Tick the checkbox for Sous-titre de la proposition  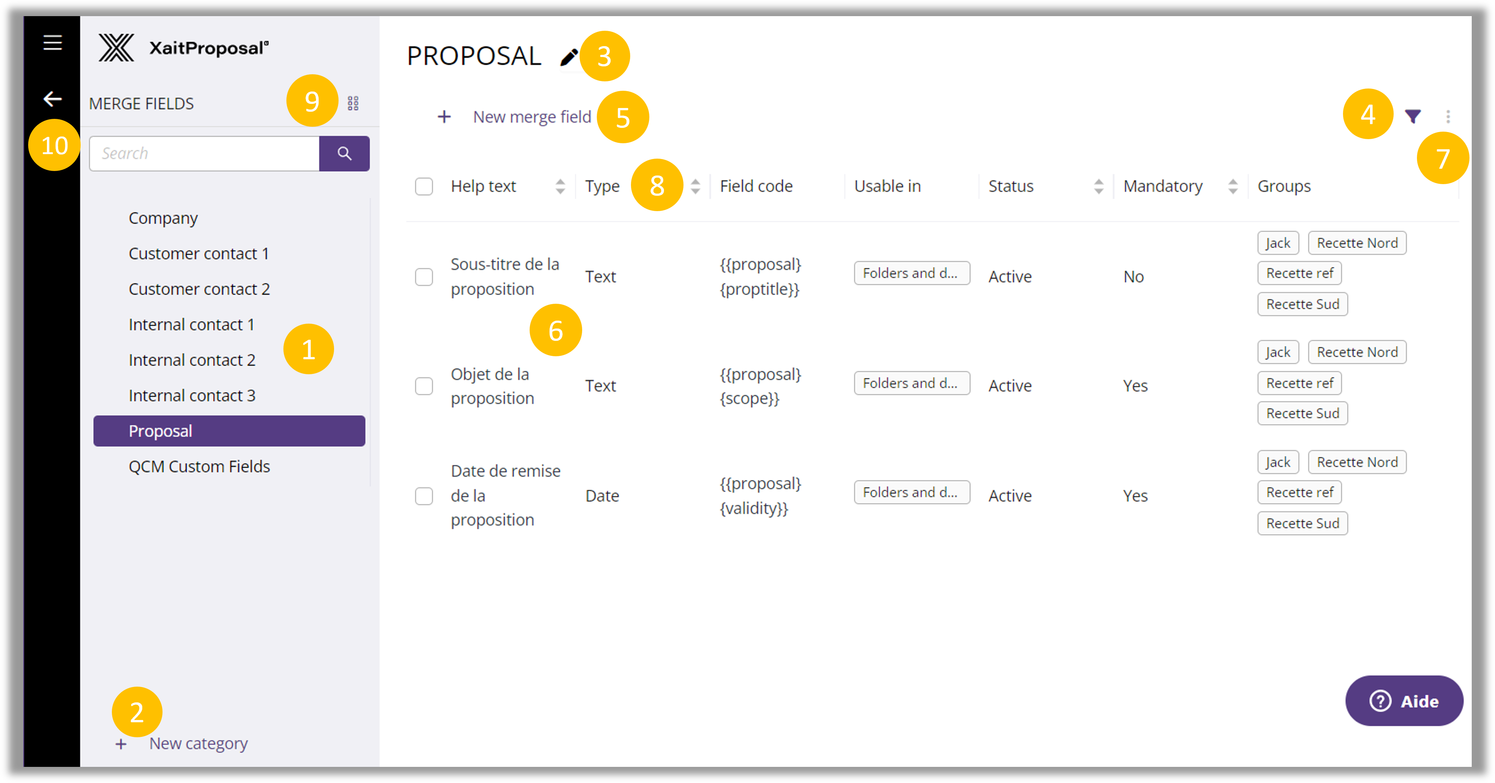[424, 277]
